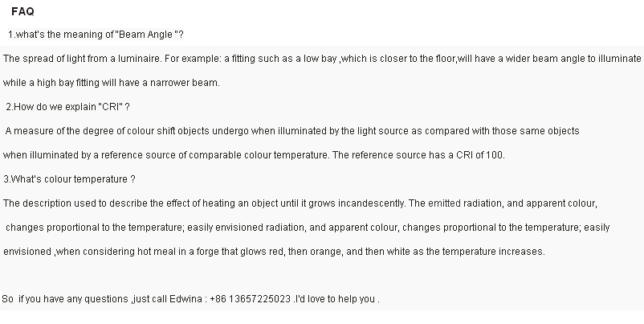
Task: Click the name "Edwina" in the contact line
Action: click(186, 299)
